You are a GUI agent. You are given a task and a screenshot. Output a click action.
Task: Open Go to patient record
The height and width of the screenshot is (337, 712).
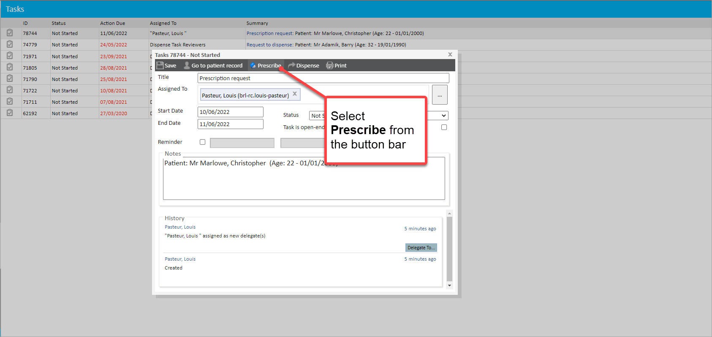tap(213, 65)
